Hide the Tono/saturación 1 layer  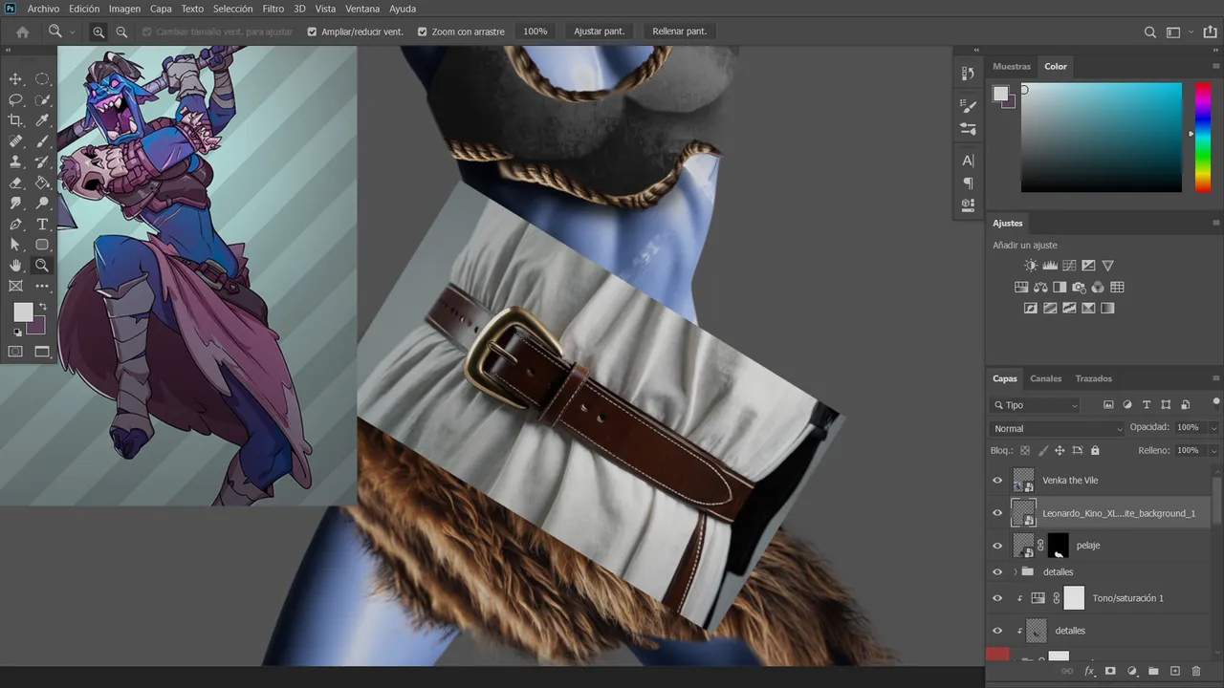[x=997, y=598]
